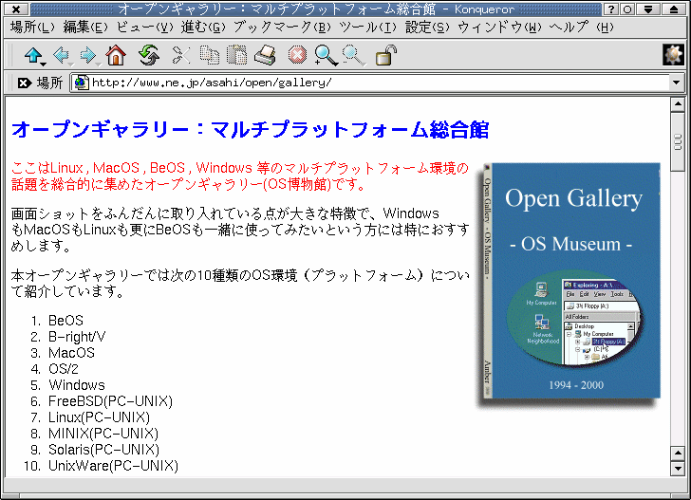Click list item Linux(PC-UNIX)
This screenshot has width=691, height=500.
(99, 417)
